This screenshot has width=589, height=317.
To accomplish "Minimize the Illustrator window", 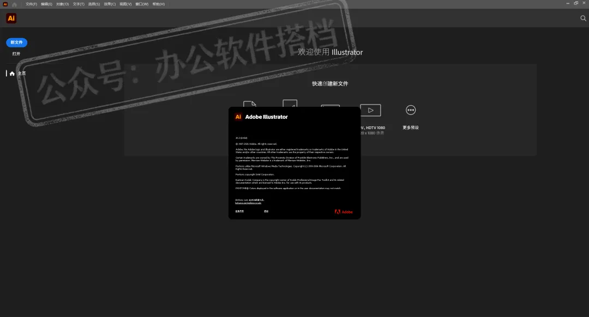I will click(568, 3).
